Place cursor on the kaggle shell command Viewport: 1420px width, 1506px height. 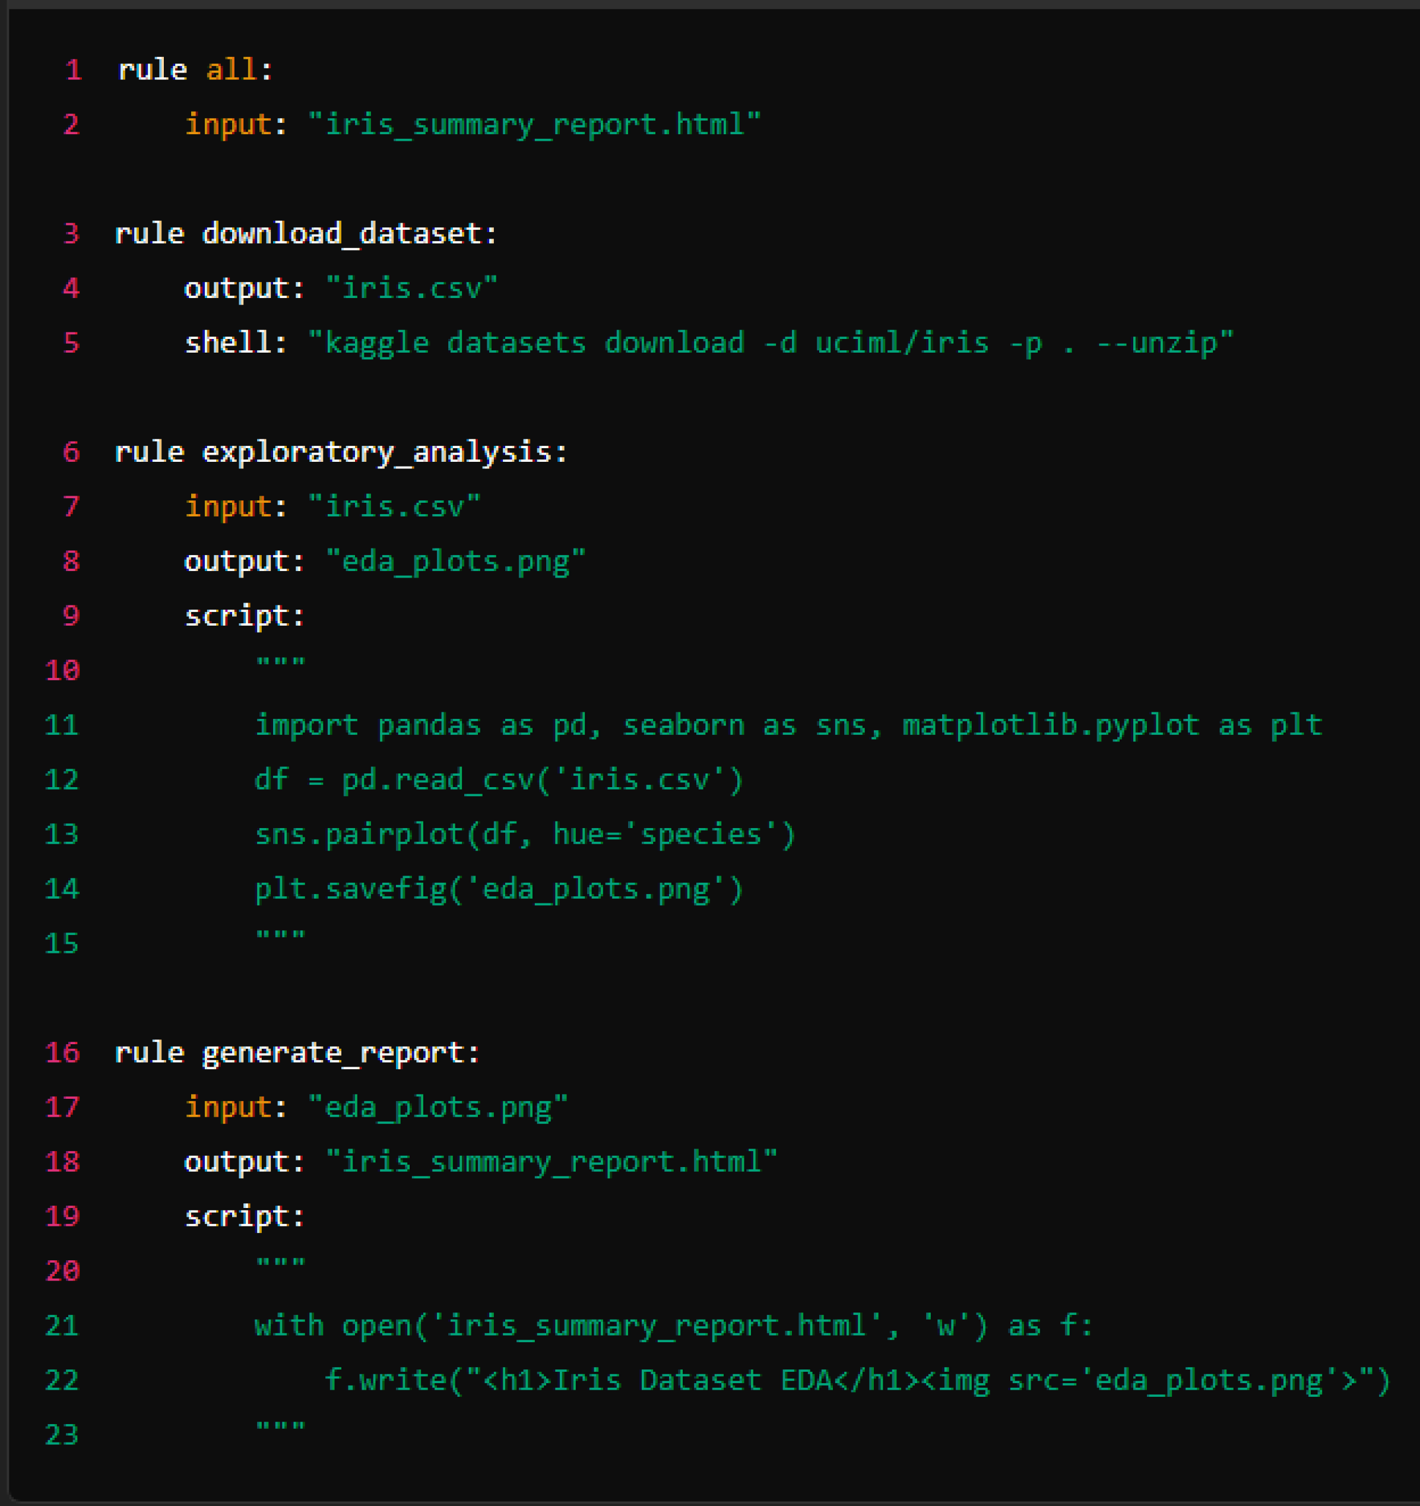(x=771, y=343)
